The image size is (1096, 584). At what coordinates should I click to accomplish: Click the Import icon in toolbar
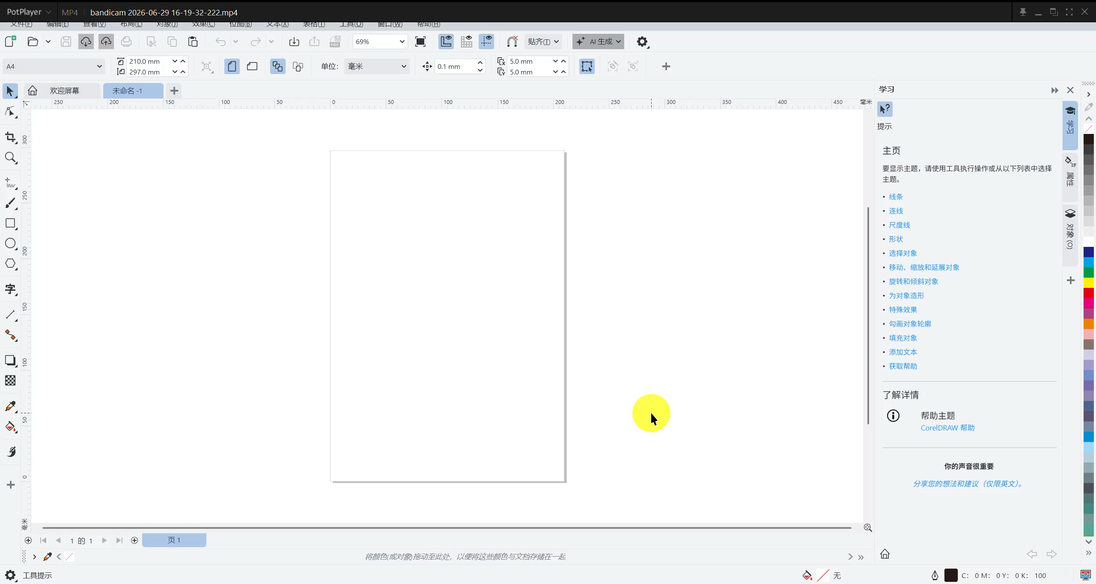tap(294, 42)
